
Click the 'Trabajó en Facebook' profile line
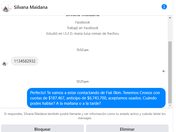pyautogui.click(x=83, y=28)
